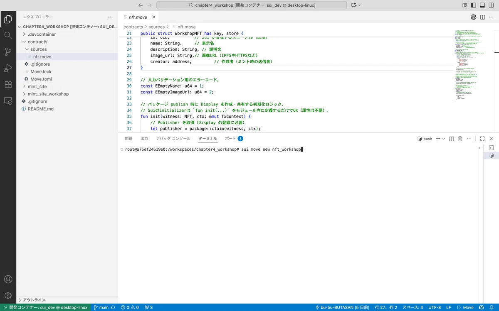Switch to the ターミナル tab
This screenshot has height=311, width=499.
[x=208, y=139]
